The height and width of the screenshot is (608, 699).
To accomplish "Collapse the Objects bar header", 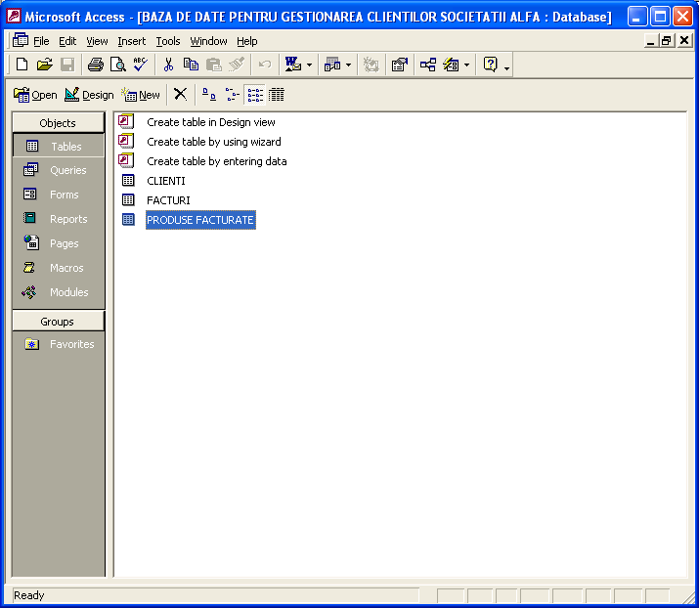I will [x=58, y=122].
